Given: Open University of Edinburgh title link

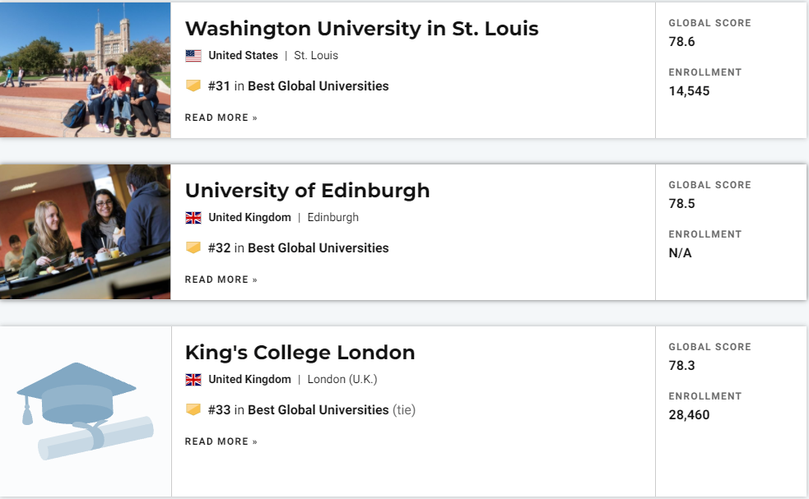Looking at the screenshot, I should click(308, 191).
